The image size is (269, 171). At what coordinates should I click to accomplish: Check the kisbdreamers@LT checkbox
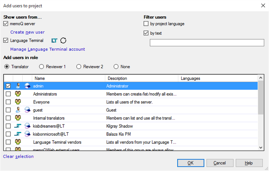tap(8, 126)
